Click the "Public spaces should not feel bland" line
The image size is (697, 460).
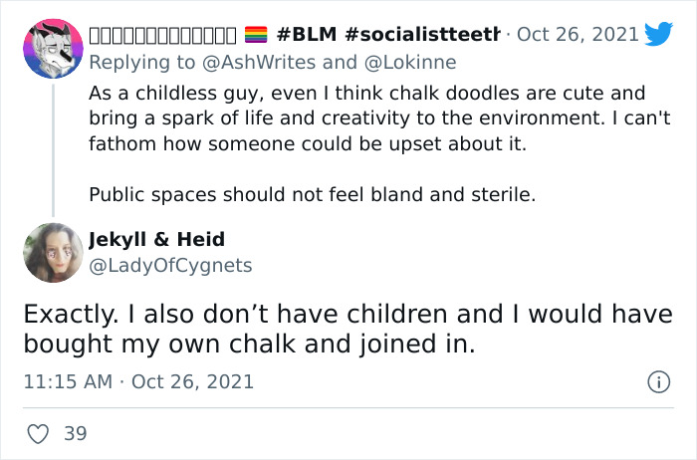[312, 194]
